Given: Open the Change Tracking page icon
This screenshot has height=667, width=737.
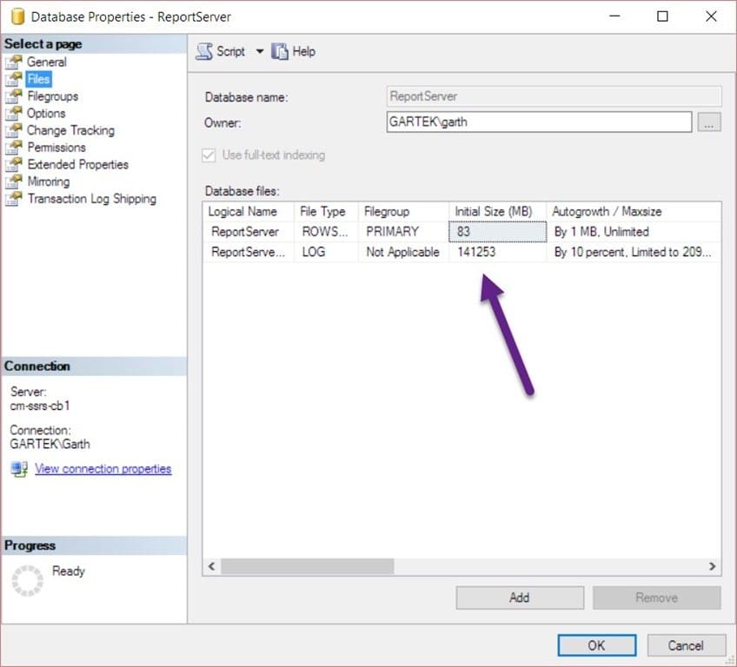Looking at the screenshot, I should pyautogui.click(x=14, y=130).
